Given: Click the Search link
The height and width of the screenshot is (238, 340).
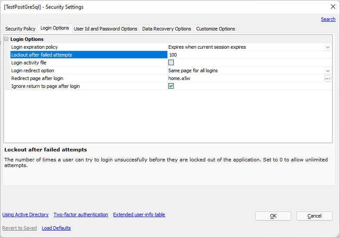Looking at the screenshot, I should click(328, 19).
